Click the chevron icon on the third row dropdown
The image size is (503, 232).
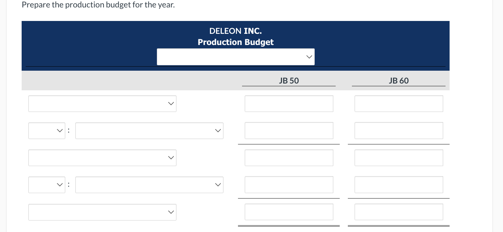click(x=171, y=158)
